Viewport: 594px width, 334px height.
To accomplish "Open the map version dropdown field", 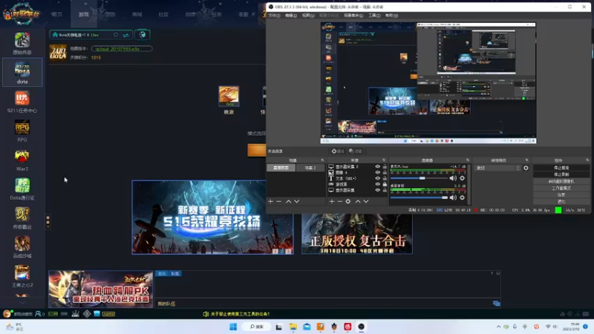I will tap(122, 49).
